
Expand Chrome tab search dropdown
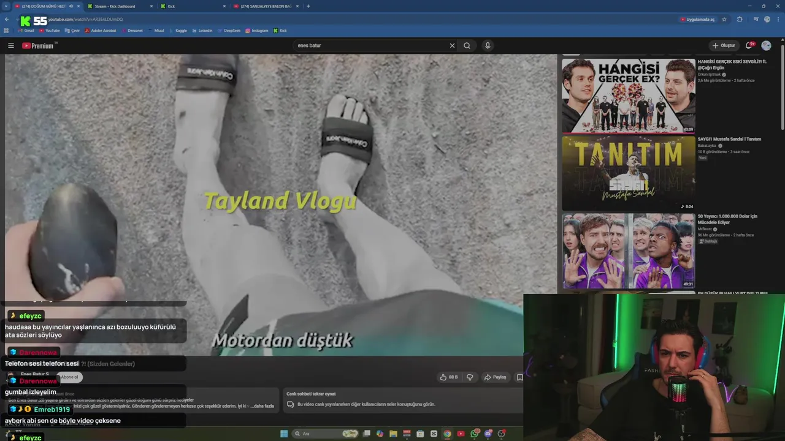pyautogui.click(x=6, y=6)
